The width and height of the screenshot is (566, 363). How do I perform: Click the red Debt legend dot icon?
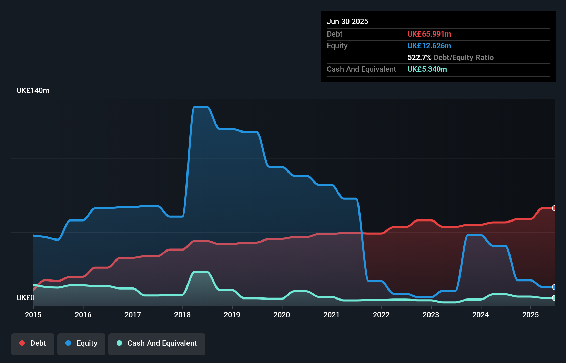click(22, 343)
